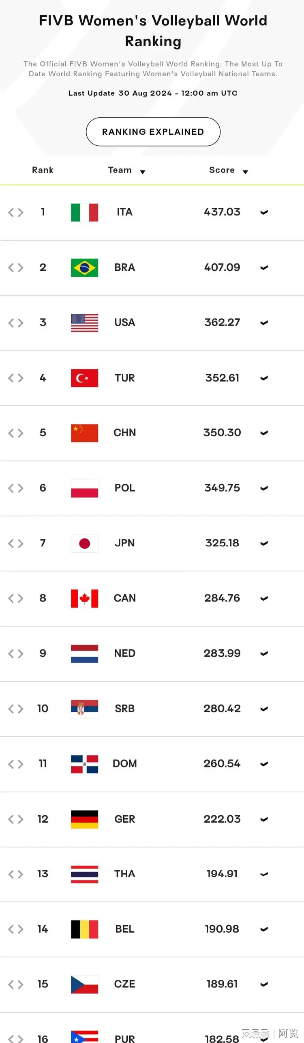Click NED team name link
Image resolution: width=304 pixels, height=1043 pixels.
125,653
